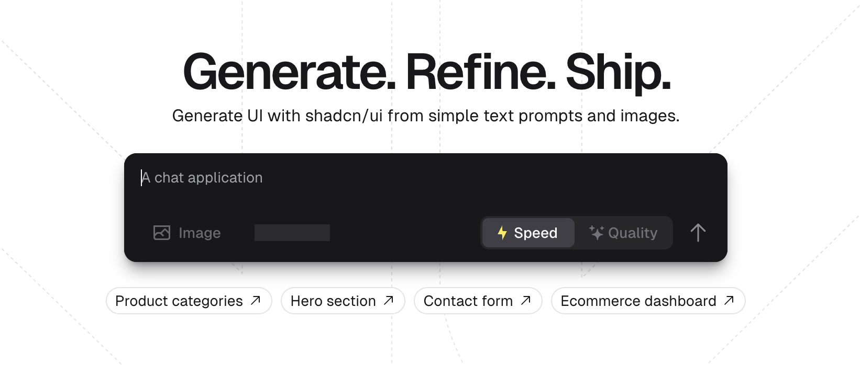The image size is (860, 365).
Task: Click arrow icon beside Contact form
Action: coord(526,300)
